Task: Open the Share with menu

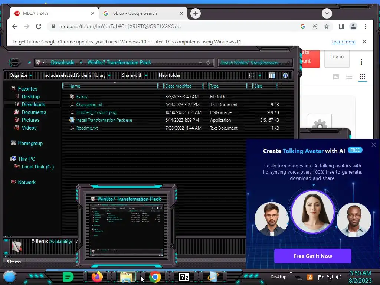Action: click(x=134, y=75)
